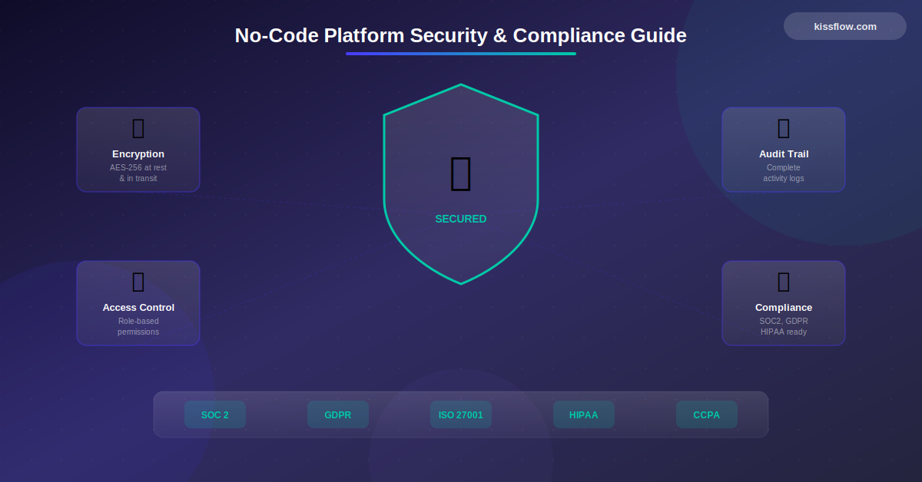Click the Audit Trail card icon
Screen dimensions: 922x482
click(784, 128)
